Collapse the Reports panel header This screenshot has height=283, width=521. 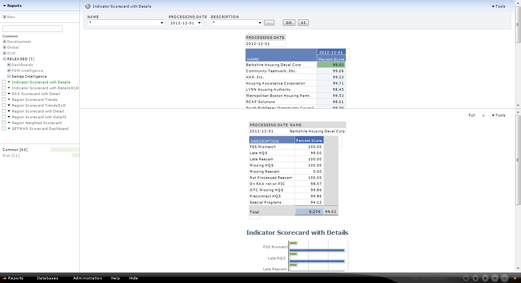[x=12, y=6]
